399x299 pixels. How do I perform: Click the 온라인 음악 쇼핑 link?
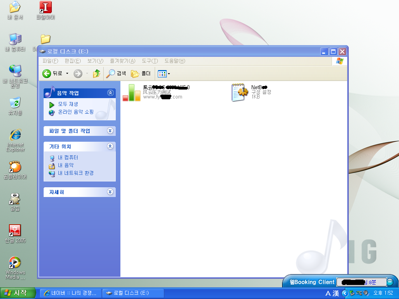76,112
